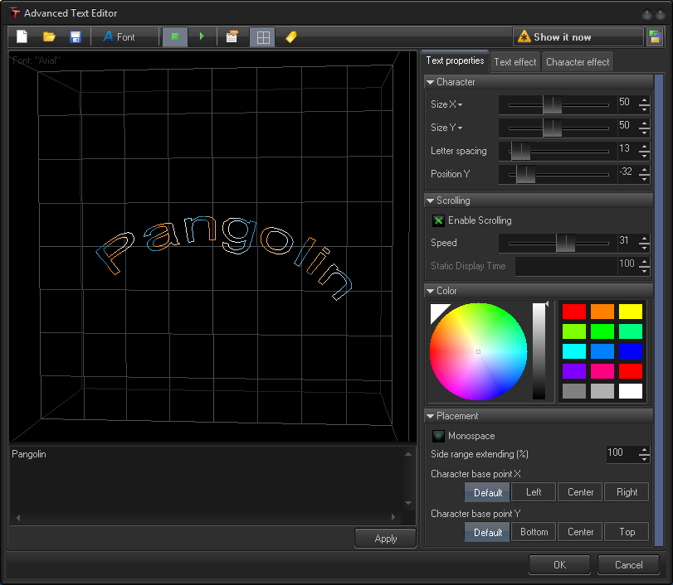
Task: Toggle the grid display button
Action: pyautogui.click(x=263, y=36)
